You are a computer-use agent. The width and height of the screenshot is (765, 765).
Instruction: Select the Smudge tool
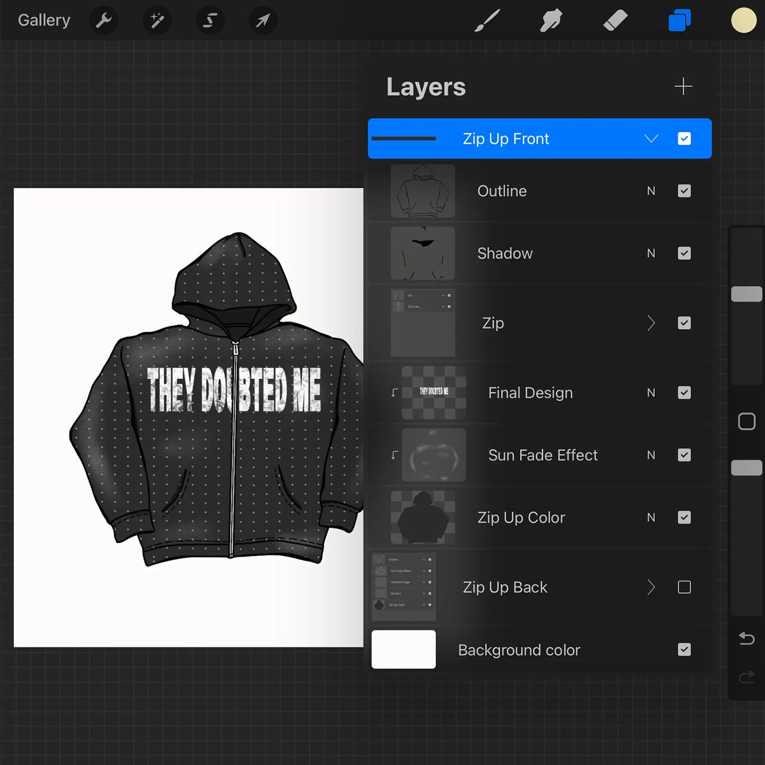[551, 20]
